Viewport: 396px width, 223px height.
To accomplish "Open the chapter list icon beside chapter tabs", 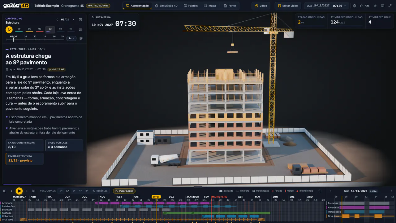I will (x=80, y=30).
